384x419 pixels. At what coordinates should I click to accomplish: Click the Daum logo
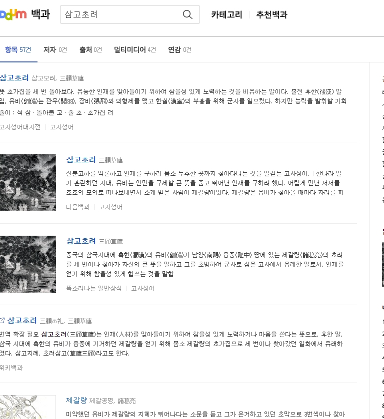click(13, 14)
